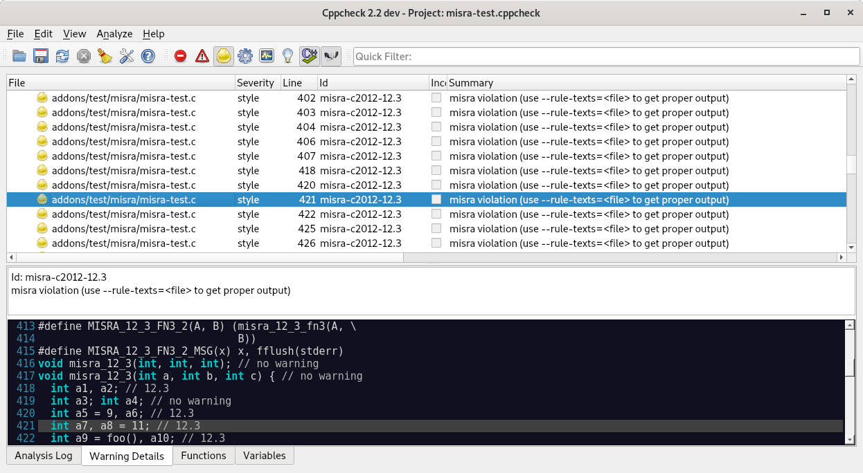Viewport: 863px width, 473px height.
Task: Open the Edit menu
Action: pos(44,34)
